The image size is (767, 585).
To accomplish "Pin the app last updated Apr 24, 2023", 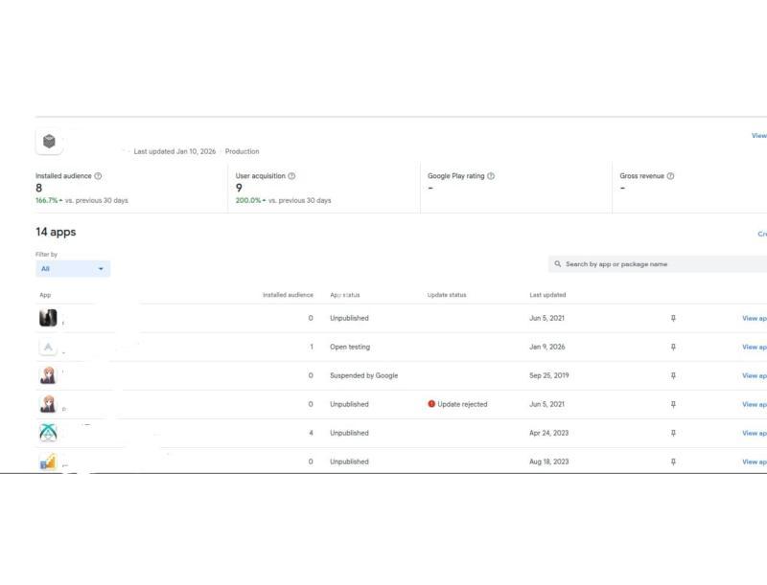I will tap(673, 433).
